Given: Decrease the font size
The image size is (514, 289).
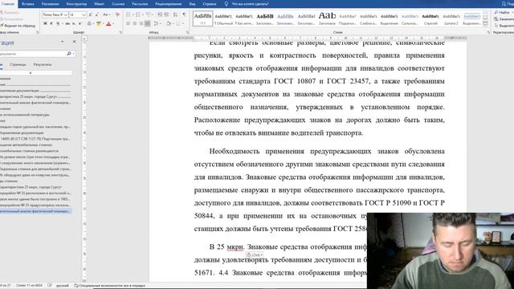Looking at the screenshot, I should pos(97,14).
